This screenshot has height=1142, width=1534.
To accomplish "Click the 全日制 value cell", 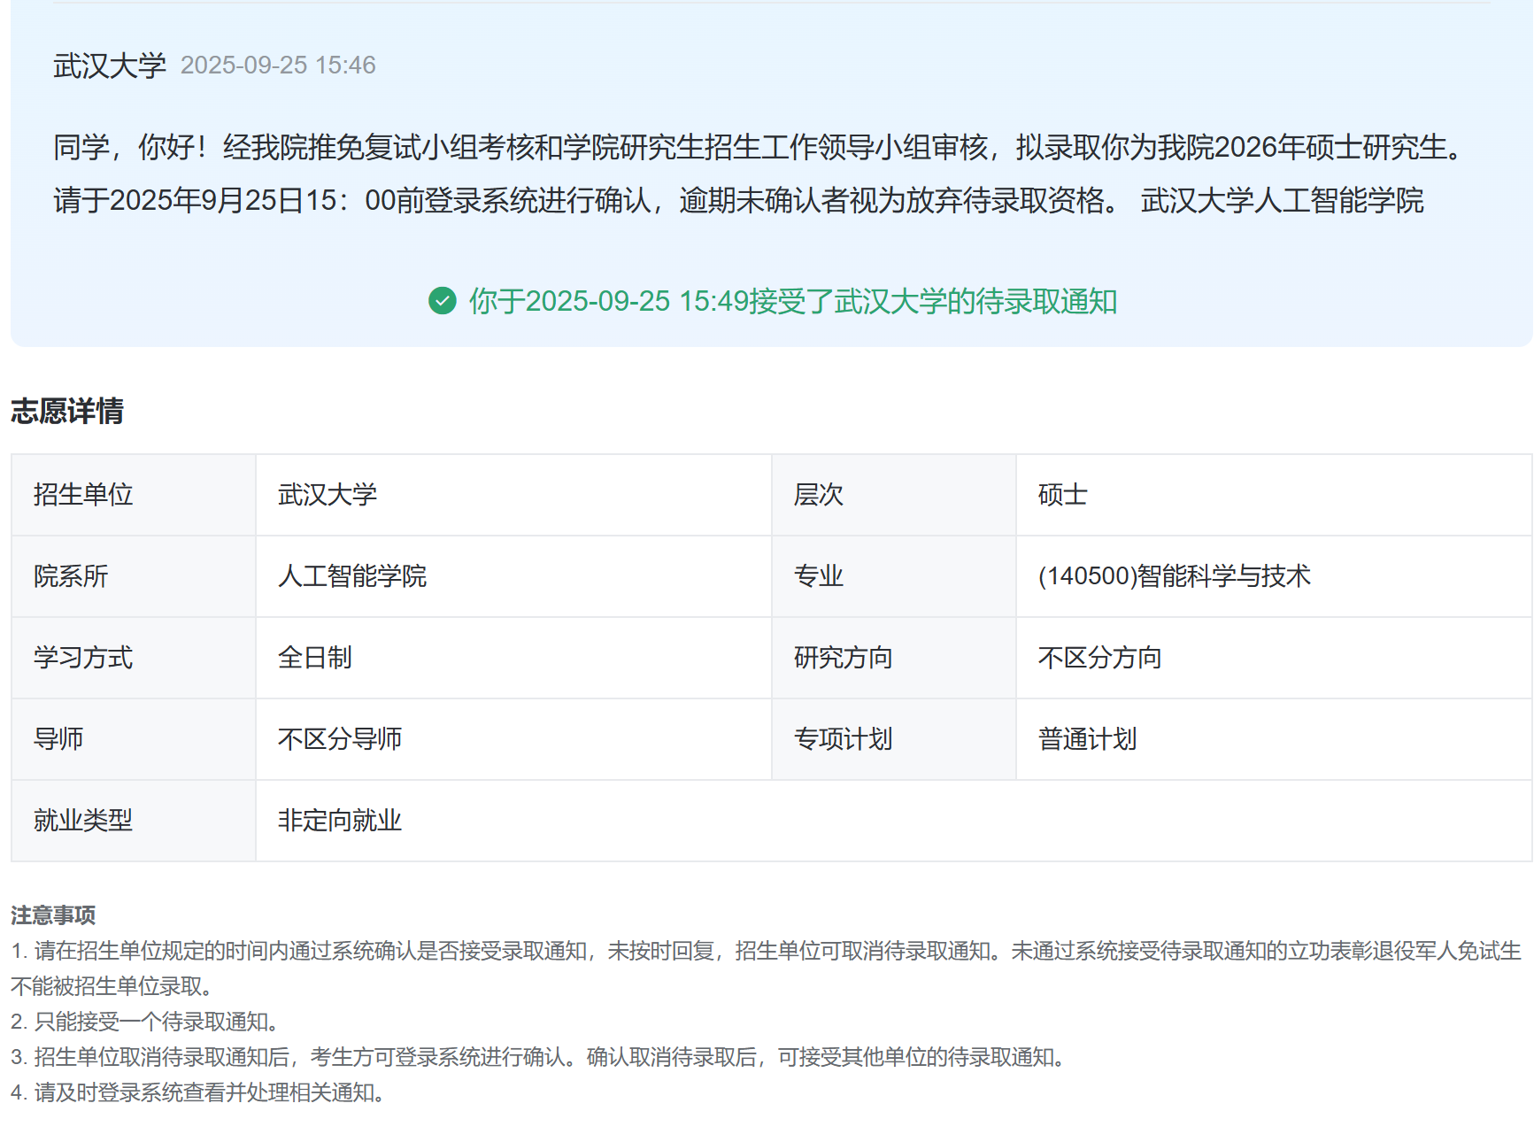I will tap(513, 658).
